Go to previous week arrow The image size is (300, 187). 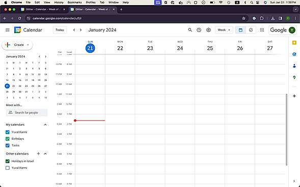coord(74,30)
